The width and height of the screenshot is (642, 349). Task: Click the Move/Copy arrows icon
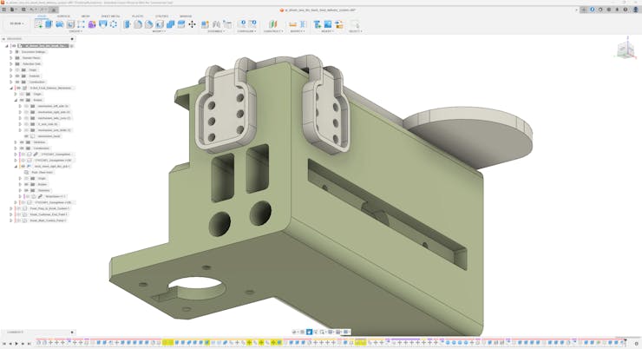192,24
